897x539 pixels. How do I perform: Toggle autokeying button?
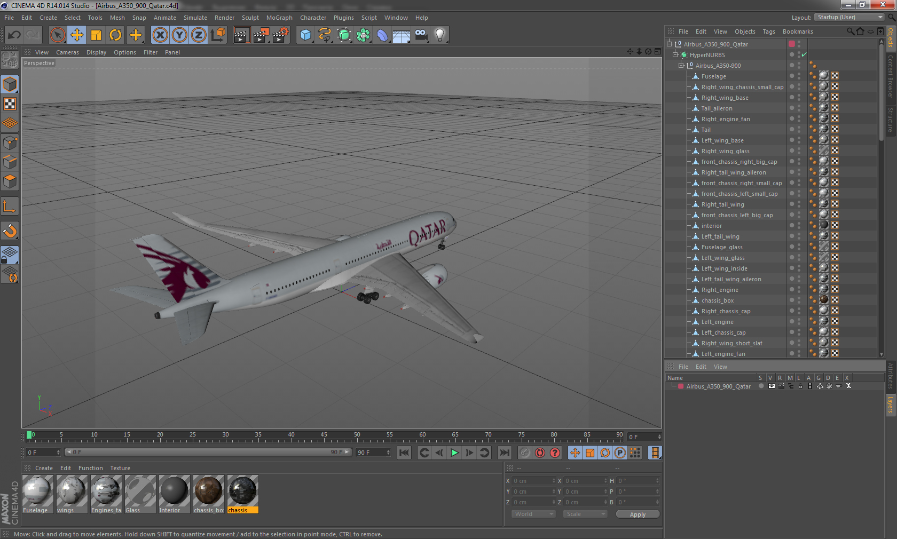[540, 453]
